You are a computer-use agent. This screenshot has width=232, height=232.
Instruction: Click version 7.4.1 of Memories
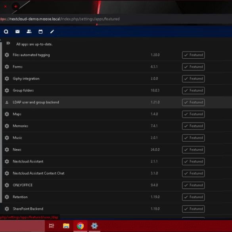154,126
